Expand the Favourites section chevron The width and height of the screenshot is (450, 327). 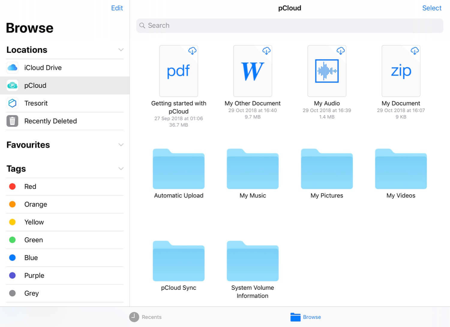click(121, 145)
